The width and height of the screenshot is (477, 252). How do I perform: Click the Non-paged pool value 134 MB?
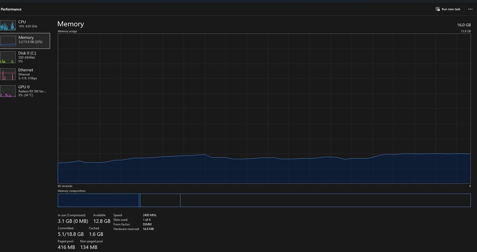pyautogui.click(x=89, y=247)
